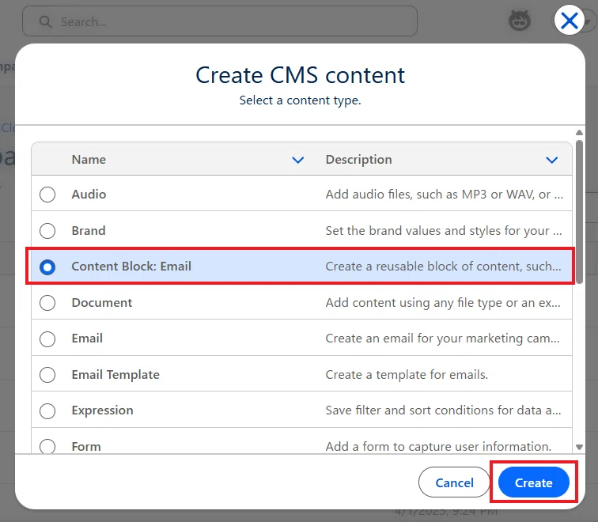Click the magnifier icon in the search bar
Viewport: 598px width, 522px height.
(45, 21)
